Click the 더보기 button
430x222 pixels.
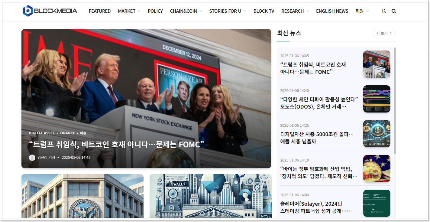384,33
